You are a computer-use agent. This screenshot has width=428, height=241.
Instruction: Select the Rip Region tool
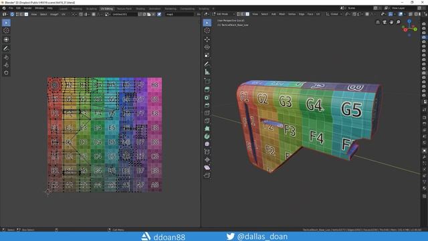point(207,175)
